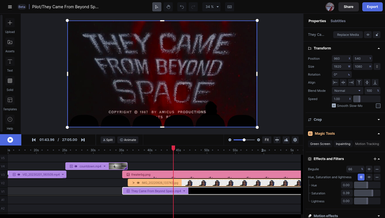Switch to the Subtitles tab
Screen dimensions: 385x218
tap(338, 21)
